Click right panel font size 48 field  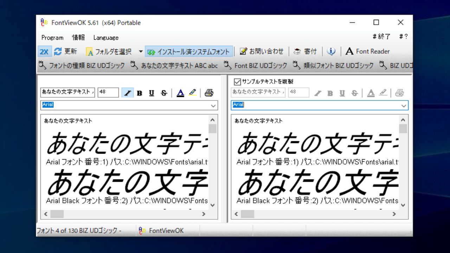click(x=298, y=92)
